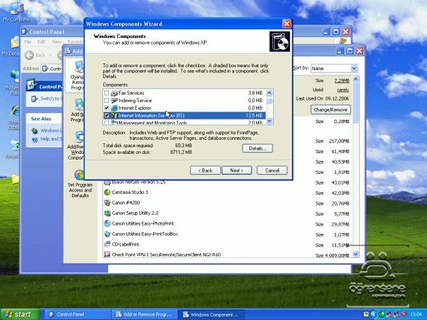
Task: Select the Indexing Service row text
Action: coord(135,100)
